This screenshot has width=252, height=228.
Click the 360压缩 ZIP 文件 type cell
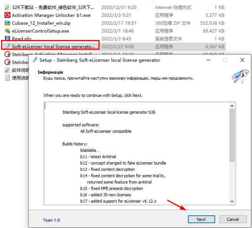[172, 23]
